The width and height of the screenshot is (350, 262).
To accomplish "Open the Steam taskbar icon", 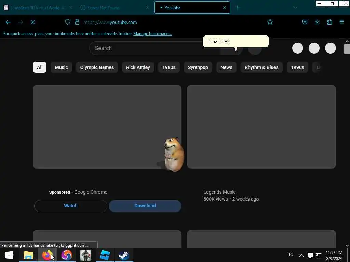I will coord(124,255).
